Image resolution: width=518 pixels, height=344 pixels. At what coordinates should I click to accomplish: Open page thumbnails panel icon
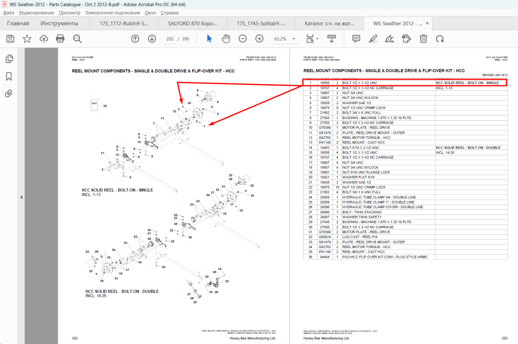9,59
